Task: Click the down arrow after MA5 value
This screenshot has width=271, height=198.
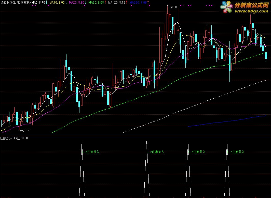Action: tap(47, 3)
